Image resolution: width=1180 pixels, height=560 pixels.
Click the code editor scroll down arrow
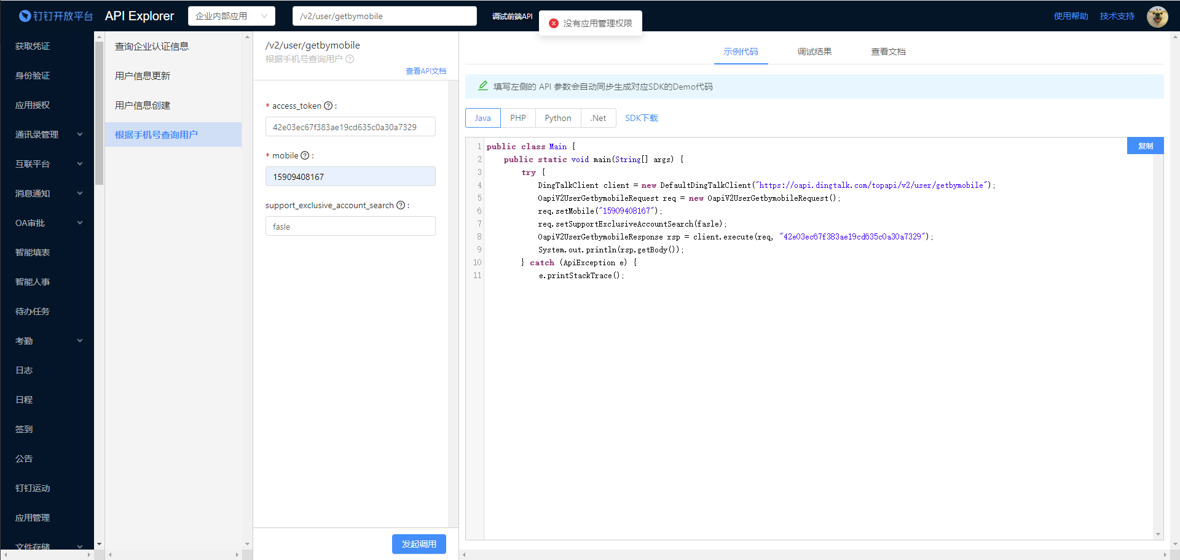click(1158, 534)
